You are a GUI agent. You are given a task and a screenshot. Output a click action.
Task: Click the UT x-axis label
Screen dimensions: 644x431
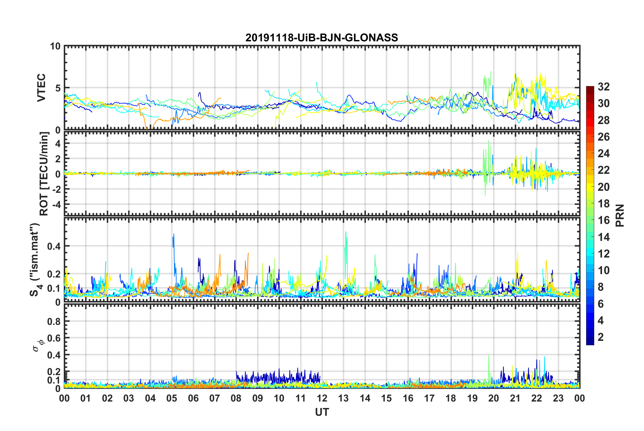coord(322,412)
